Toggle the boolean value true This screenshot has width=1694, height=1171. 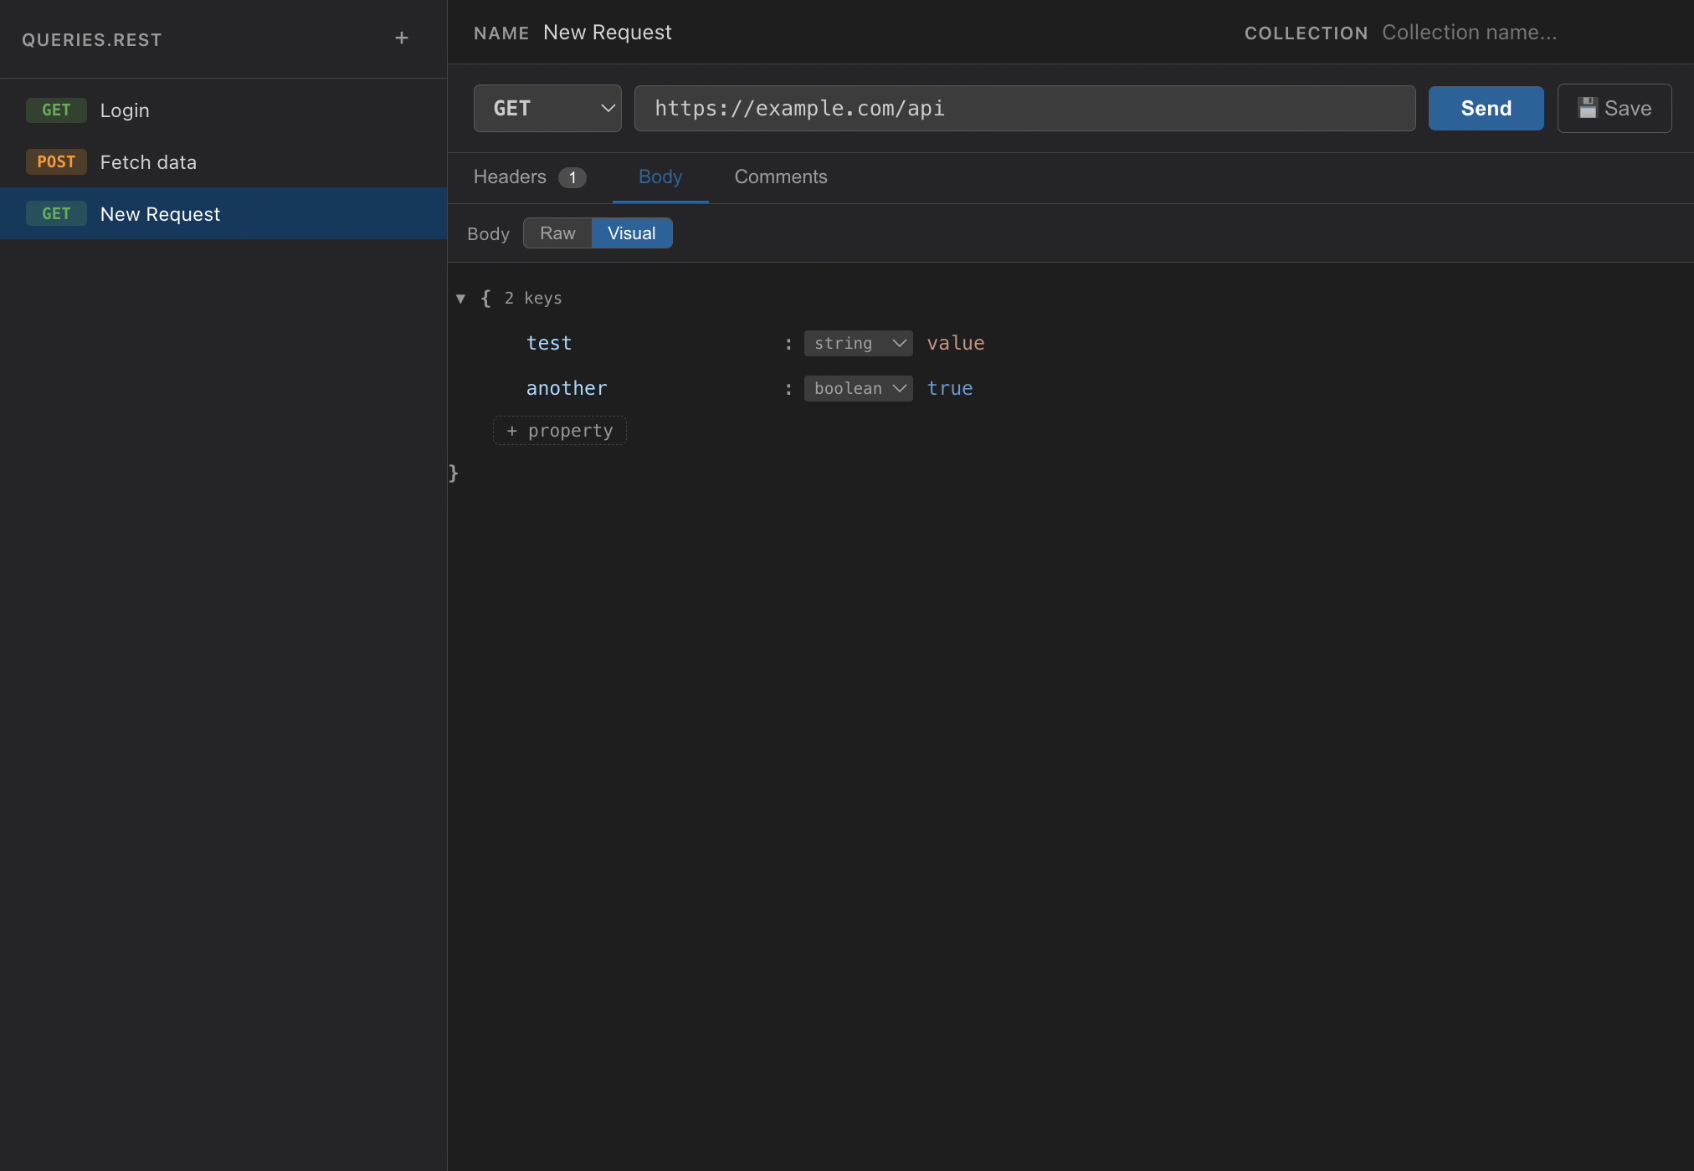click(x=949, y=388)
